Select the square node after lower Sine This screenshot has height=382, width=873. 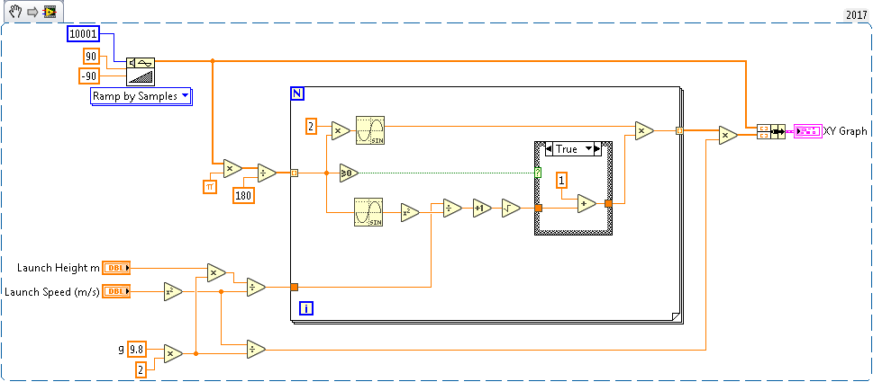pyautogui.click(x=410, y=212)
